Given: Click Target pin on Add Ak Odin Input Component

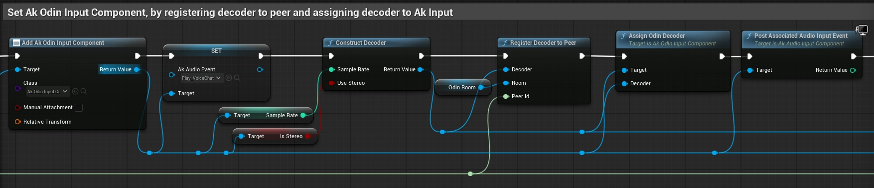Looking at the screenshot, I should click(17, 69).
